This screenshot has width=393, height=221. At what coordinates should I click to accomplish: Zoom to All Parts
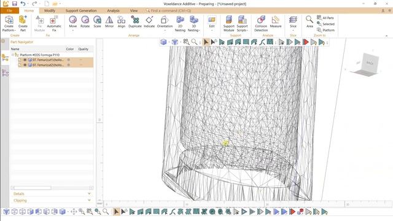click(x=325, y=18)
